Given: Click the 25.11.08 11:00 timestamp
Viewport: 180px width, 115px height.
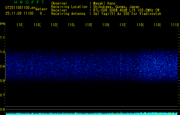Looking at the screenshot, I should point(19,13).
